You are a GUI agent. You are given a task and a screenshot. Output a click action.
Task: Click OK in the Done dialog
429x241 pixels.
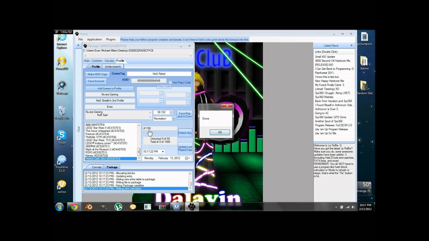click(220, 132)
